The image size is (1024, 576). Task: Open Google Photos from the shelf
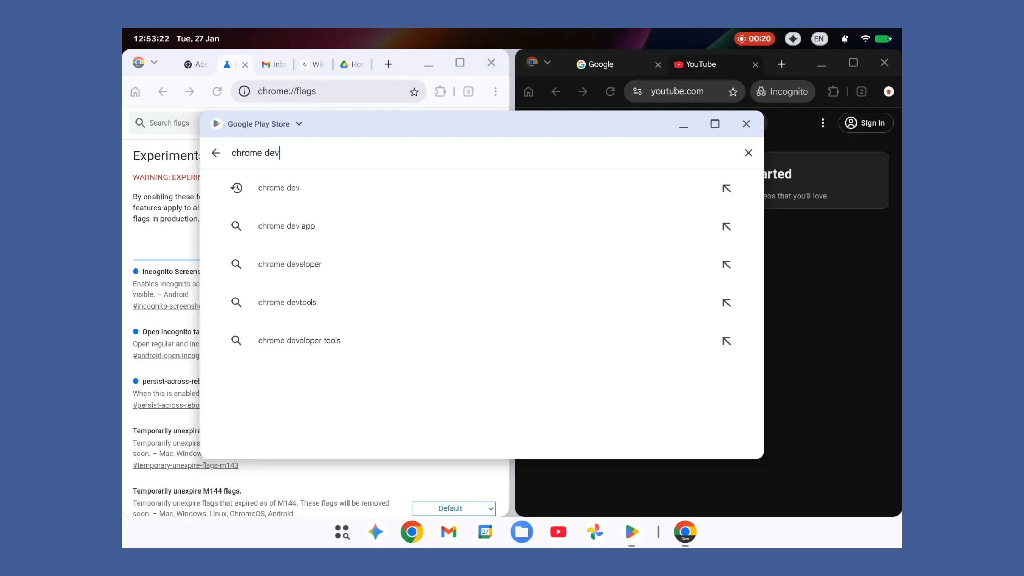click(595, 532)
